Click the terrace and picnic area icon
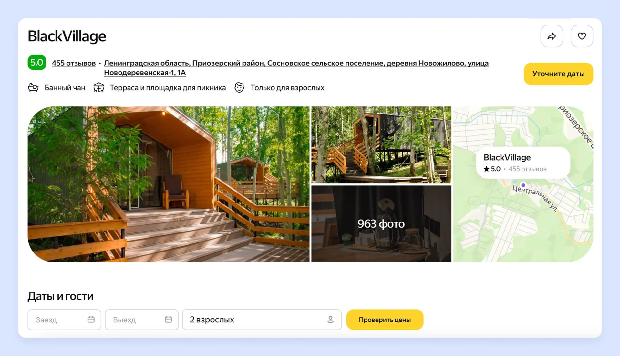This screenshot has height=356, width=620. coord(99,87)
